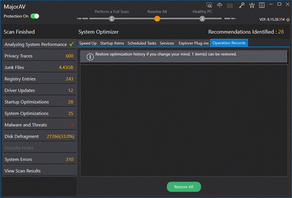Open the Explorer Plug-ins tab
Image resolution: width=292 pixels, height=198 pixels.
click(193, 43)
